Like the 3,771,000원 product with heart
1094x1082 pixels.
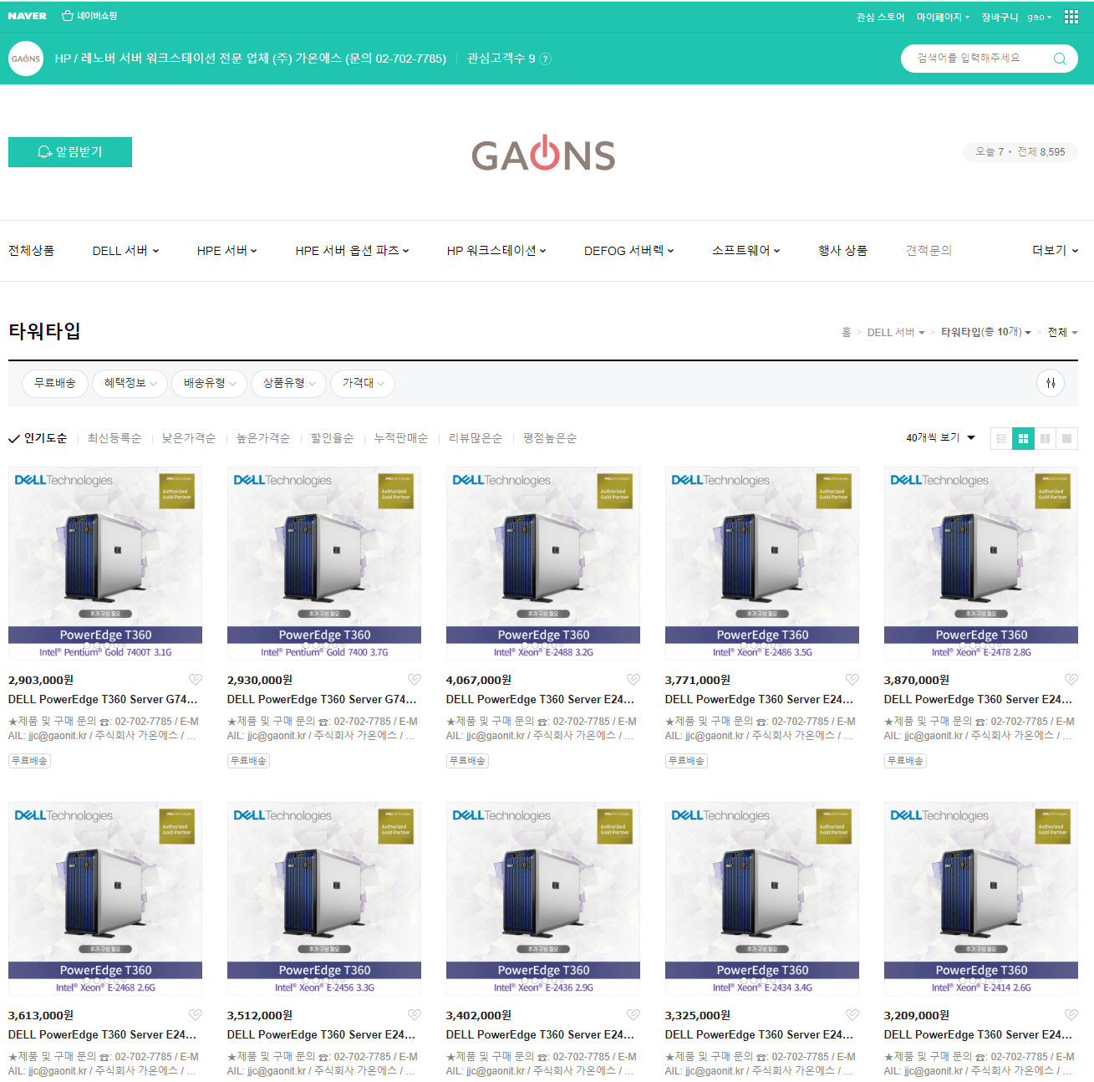coord(852,680)
